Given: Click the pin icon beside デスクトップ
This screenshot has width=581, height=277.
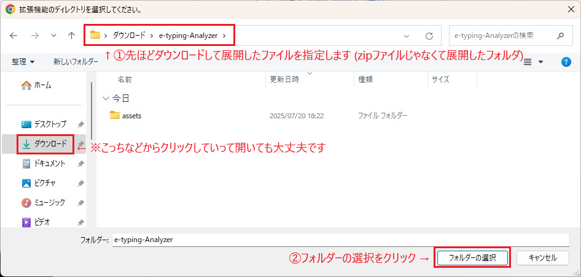Looking at the screenshot, I should point(80,124).
